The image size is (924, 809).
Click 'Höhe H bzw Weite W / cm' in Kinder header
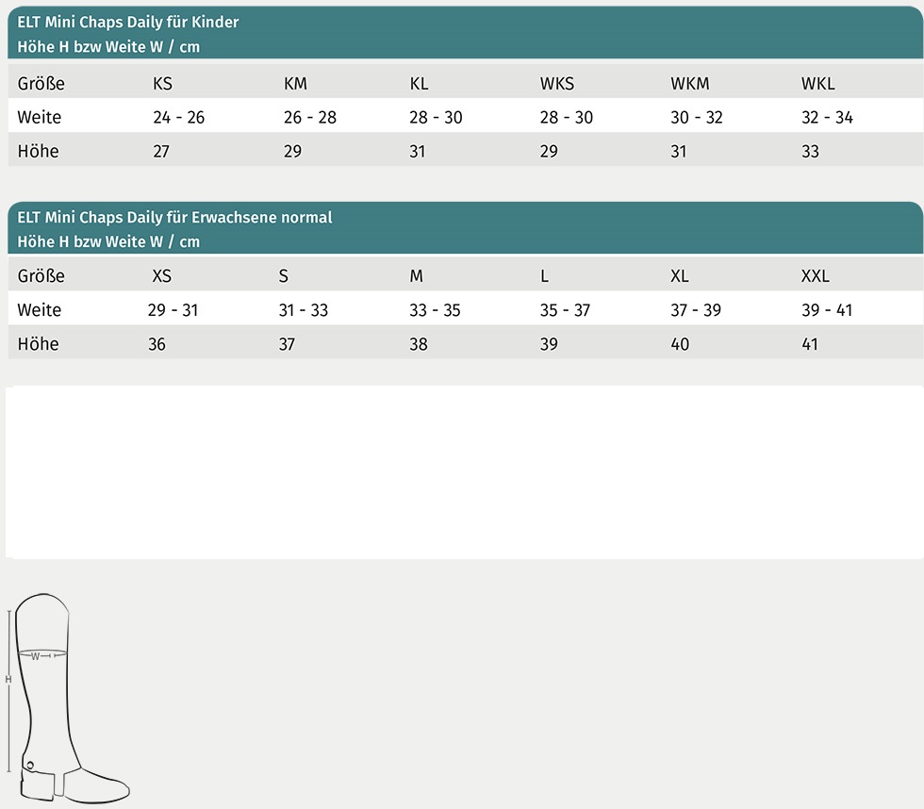click(x=108, y=46)
